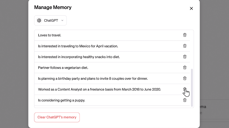Delete the birthday party memory

(185, 78)
